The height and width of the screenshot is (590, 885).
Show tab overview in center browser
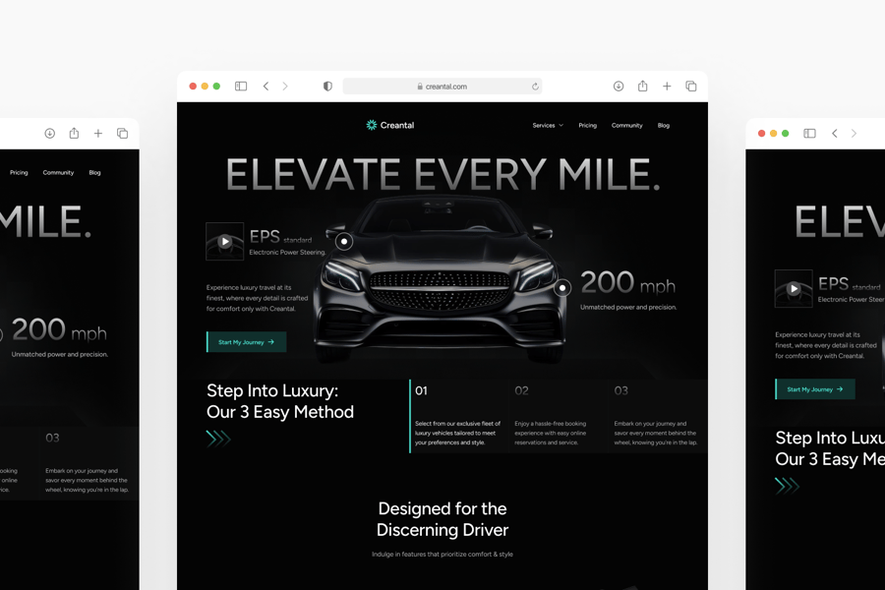(x=691, y=87)
